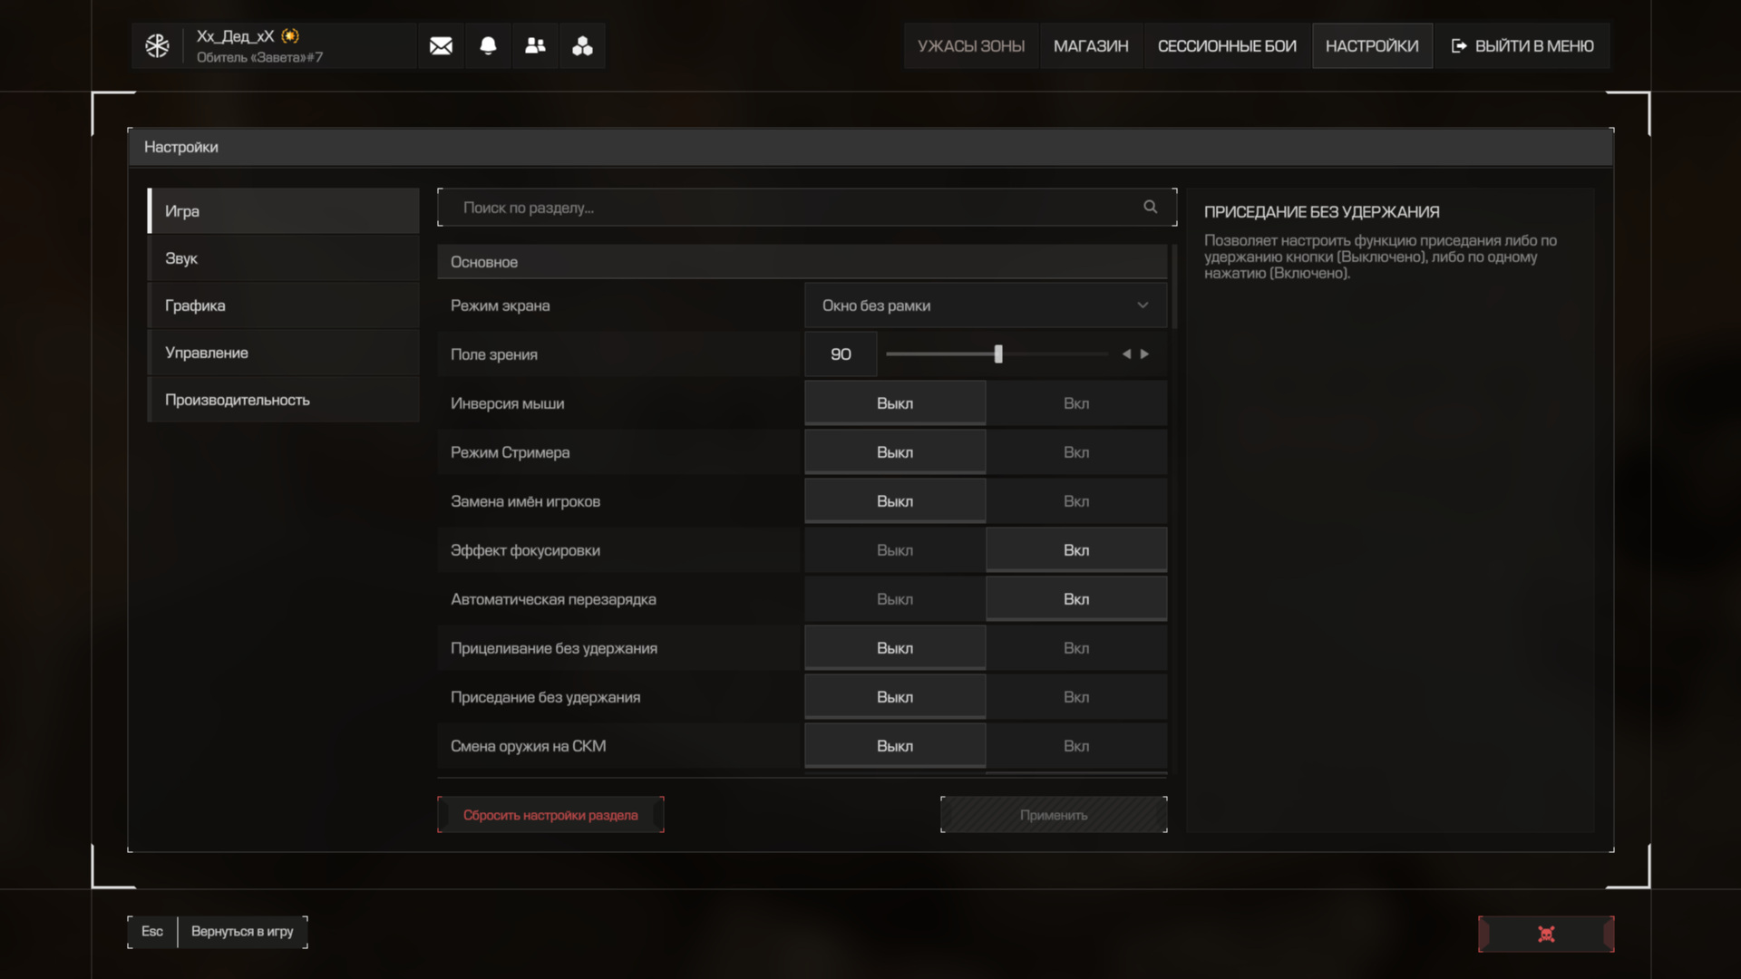Click the search magnifier icon
This screenshot has width=1741, height=979.
(x=1150, y=208)
